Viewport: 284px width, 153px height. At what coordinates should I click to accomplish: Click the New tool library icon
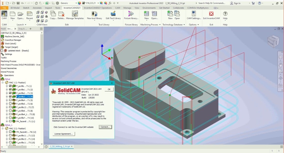point(94,15)
